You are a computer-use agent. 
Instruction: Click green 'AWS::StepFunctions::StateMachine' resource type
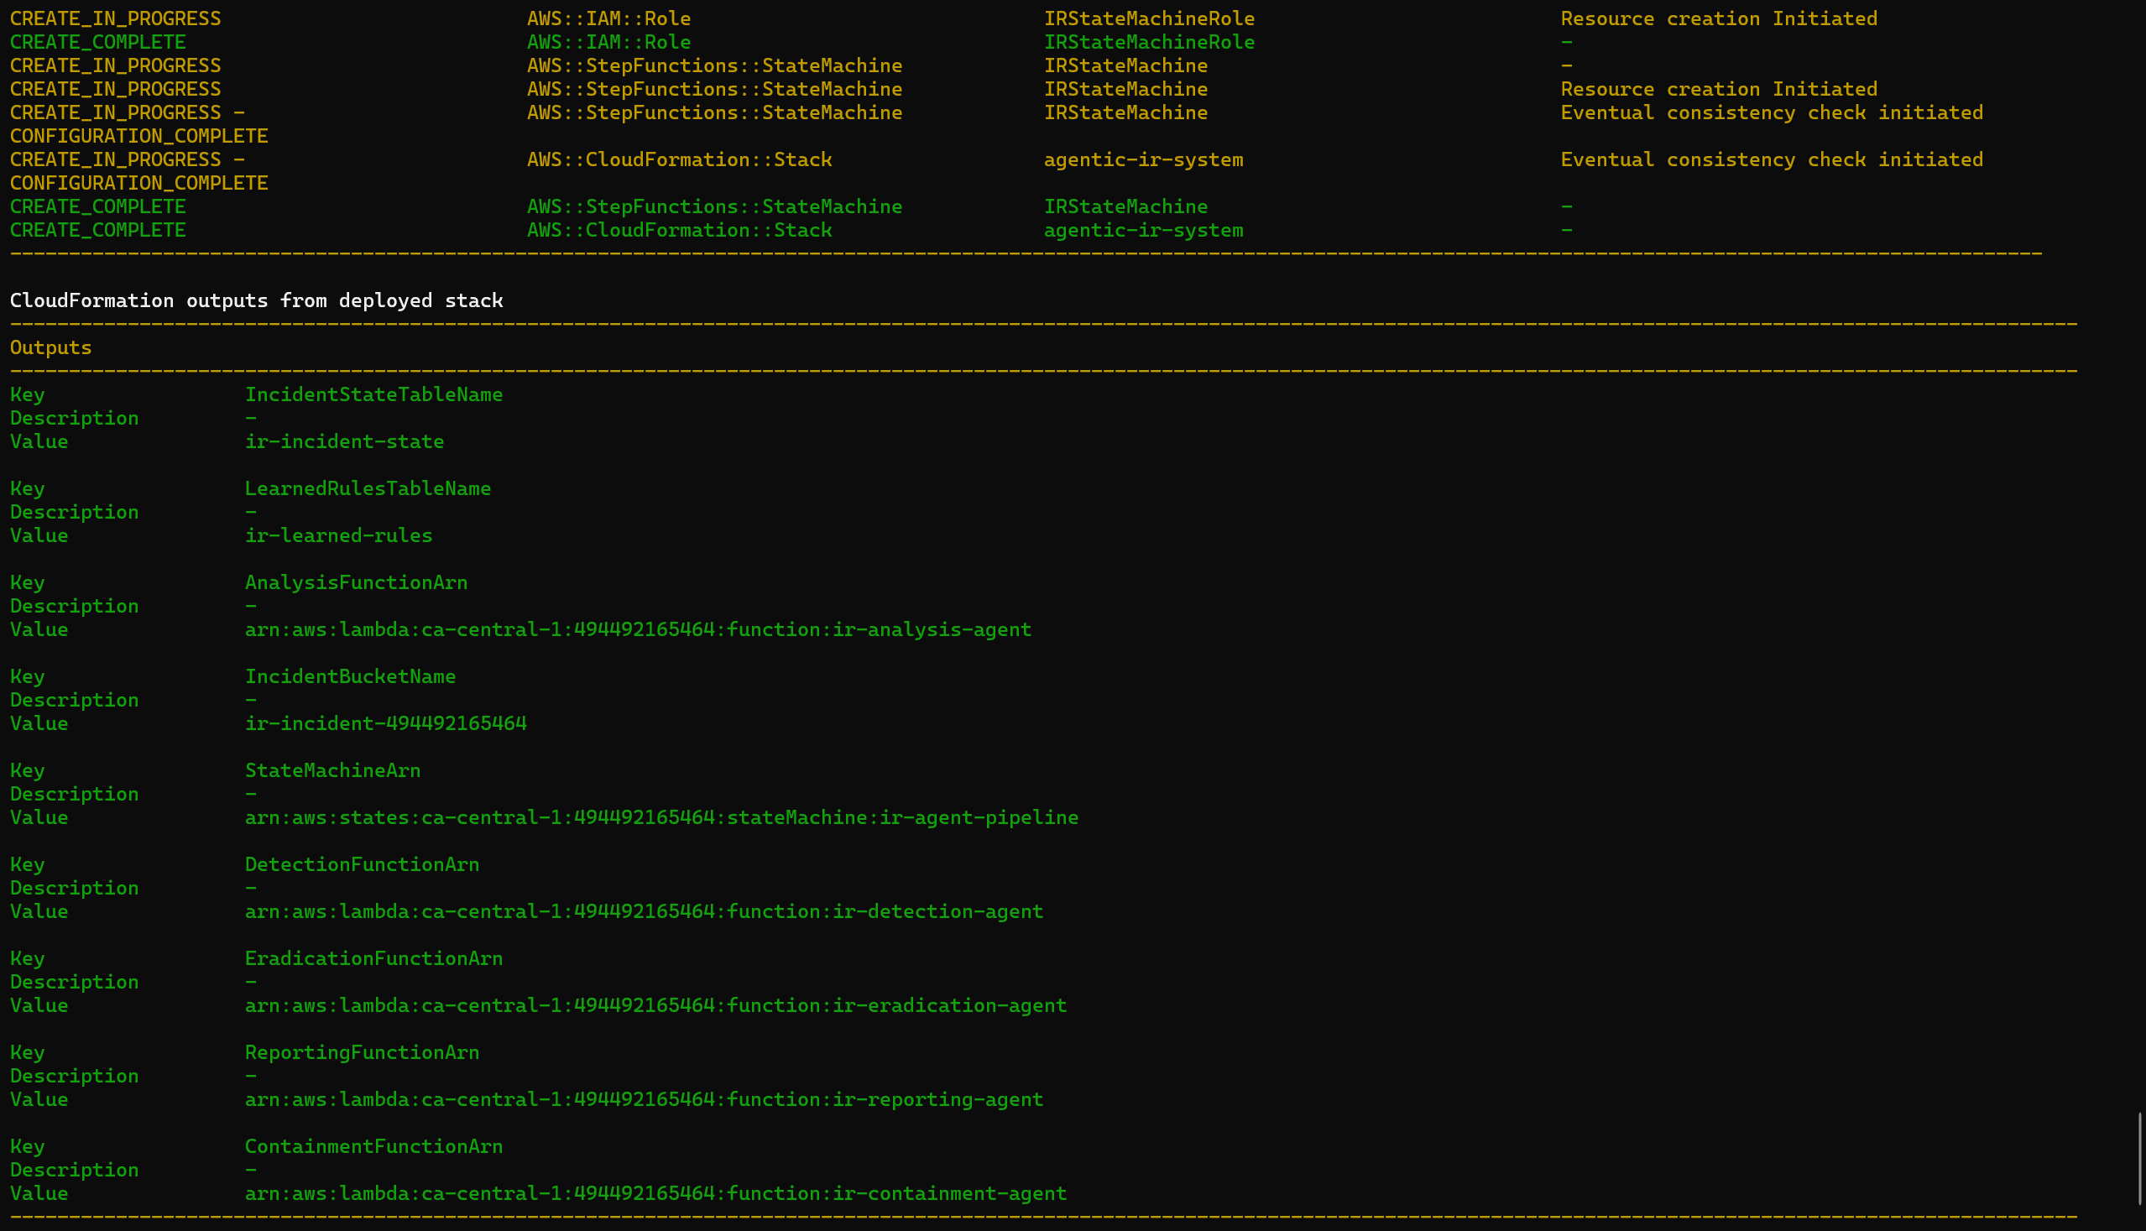click(714, 206)
